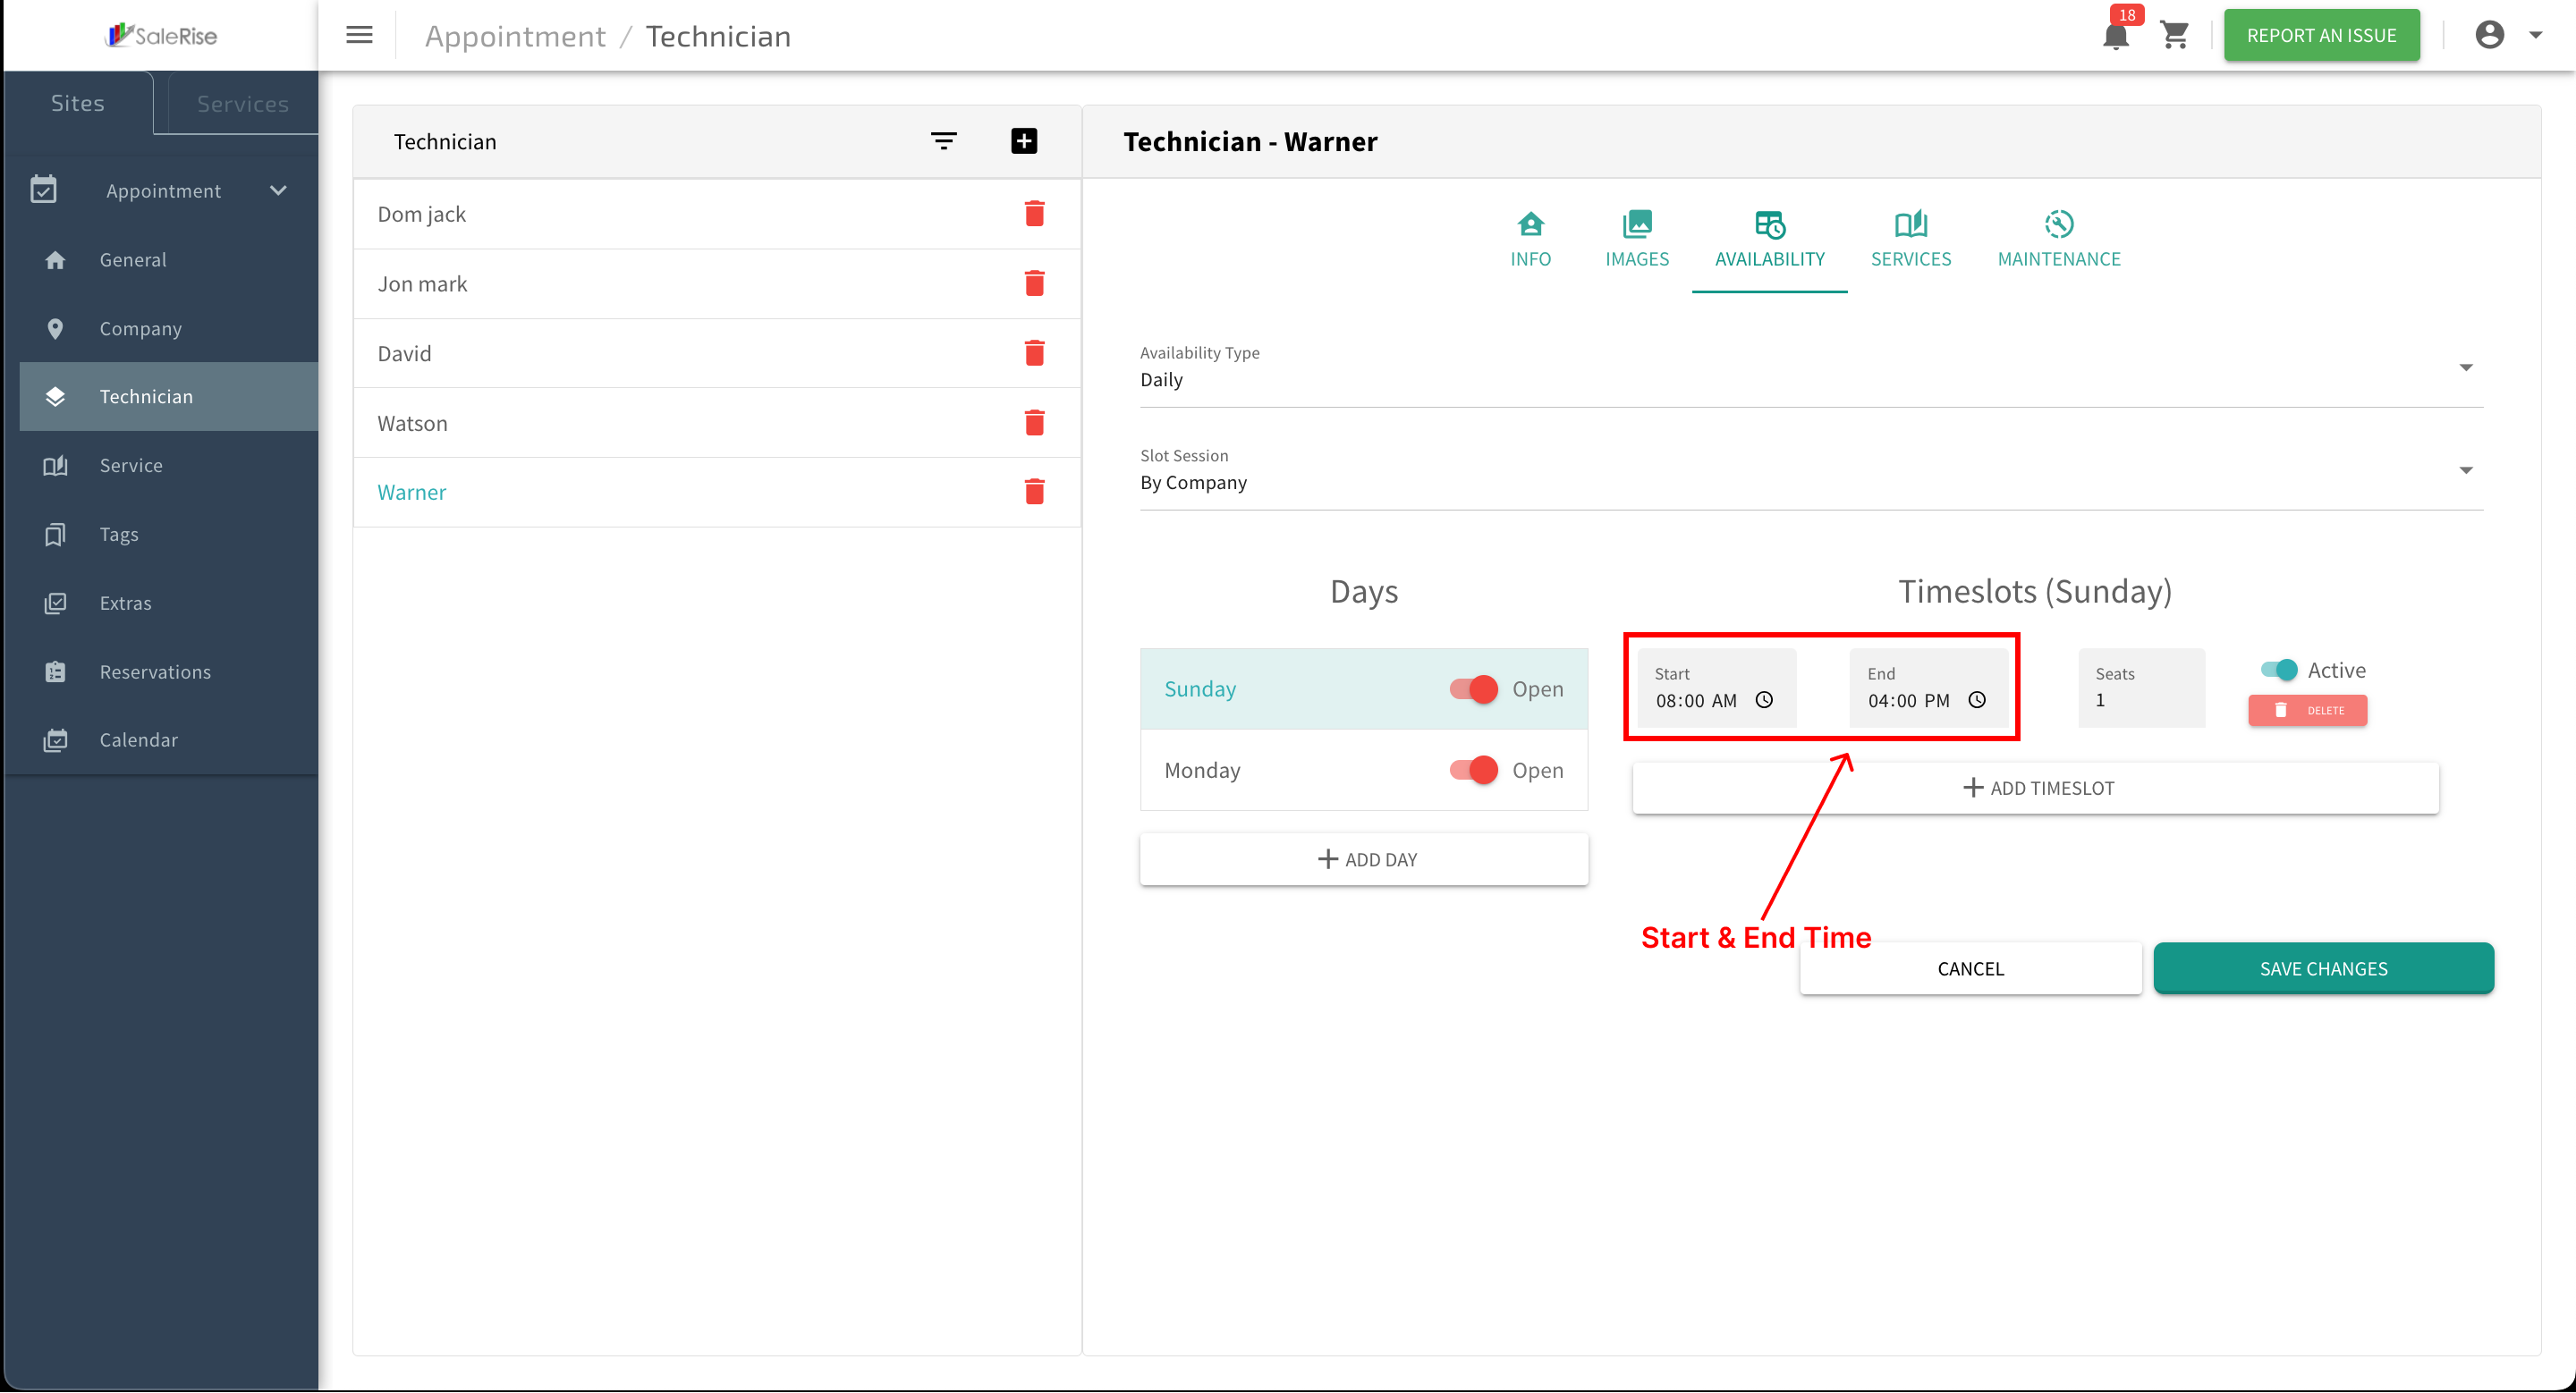Viewport: 2576px width, 1393px height.
Task: Open user account dropdown arrow
Action: pos(2535,35)
